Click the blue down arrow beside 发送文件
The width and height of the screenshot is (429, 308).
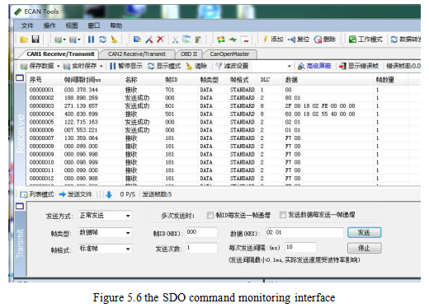[x=109, y=194]
